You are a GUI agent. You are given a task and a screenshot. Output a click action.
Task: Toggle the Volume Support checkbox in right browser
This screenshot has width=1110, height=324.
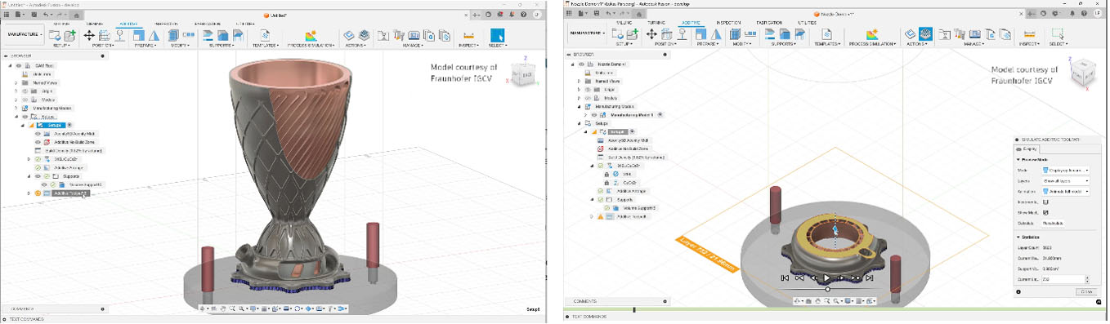(606, 208)
